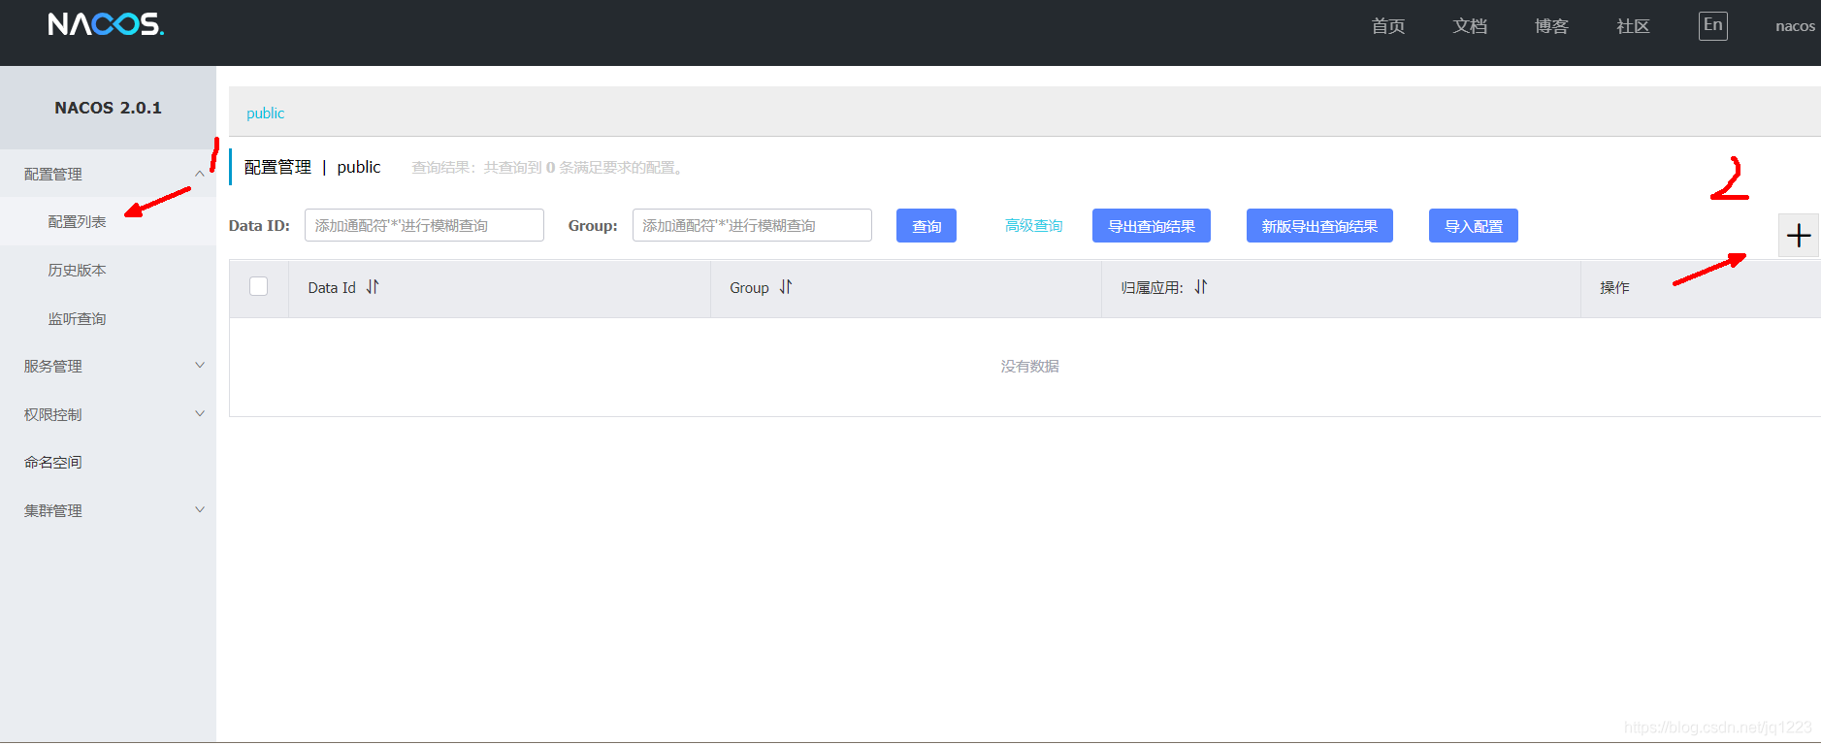
Task: Click 新版导出查询结果 button
Action: click(x=1319, y=226)
